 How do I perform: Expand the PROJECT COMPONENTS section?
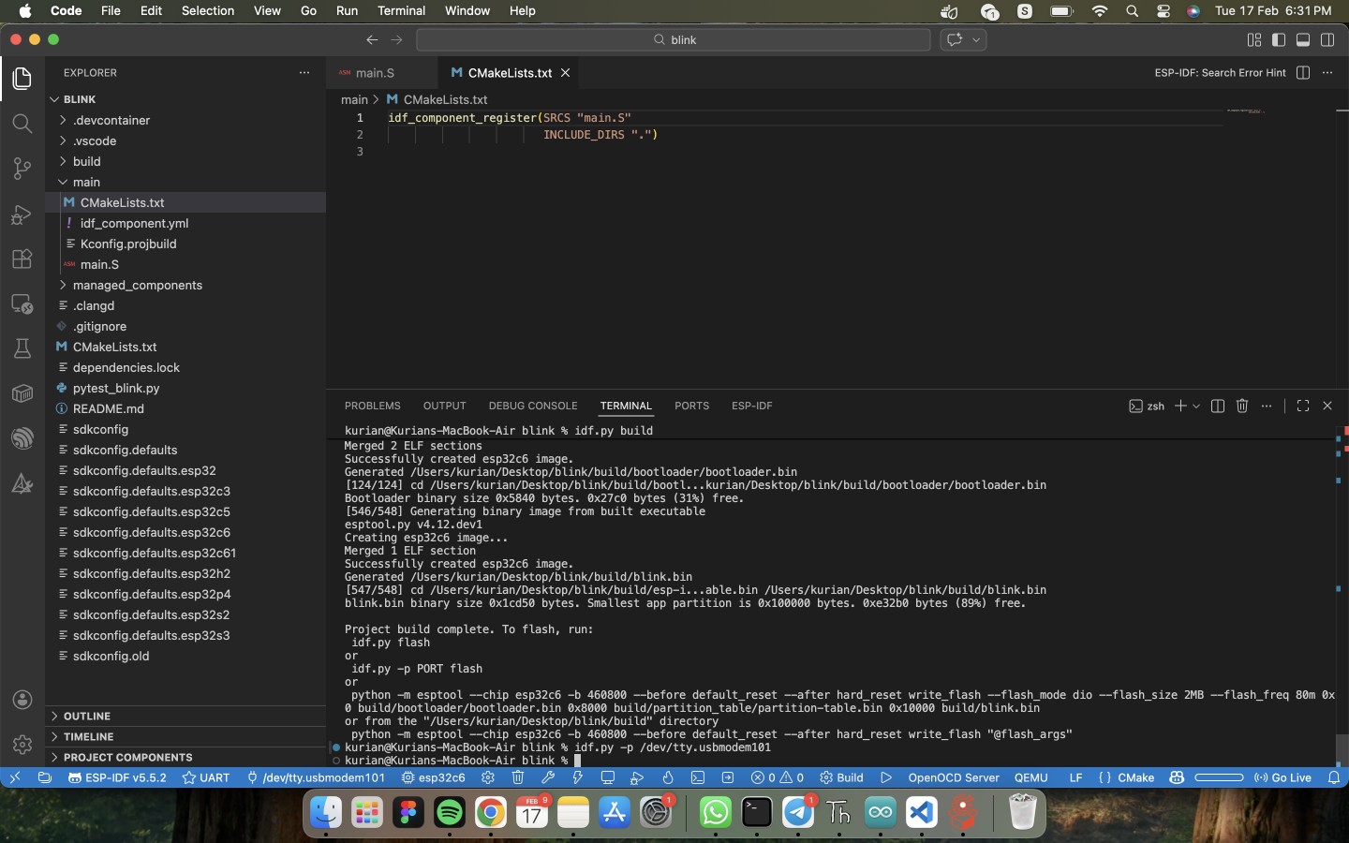[x=187, y=757]
